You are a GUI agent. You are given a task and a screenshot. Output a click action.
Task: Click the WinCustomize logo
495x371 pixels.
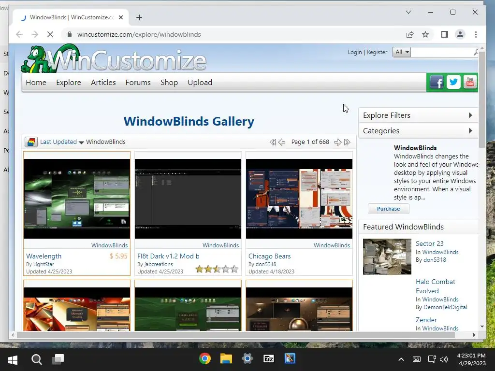point(114,59)
